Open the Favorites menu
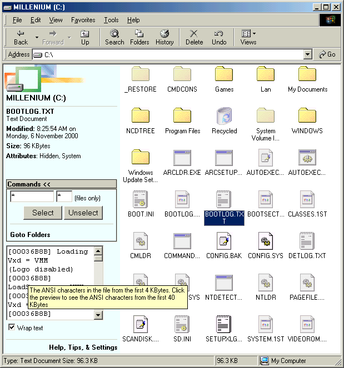The width and height of the screenshot is (344, 368). [83, 20]
